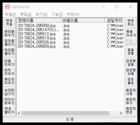Click the left arrow of horizontal scrollbar
The height and width of the screenshot is (125, 140).
[19, 113]
